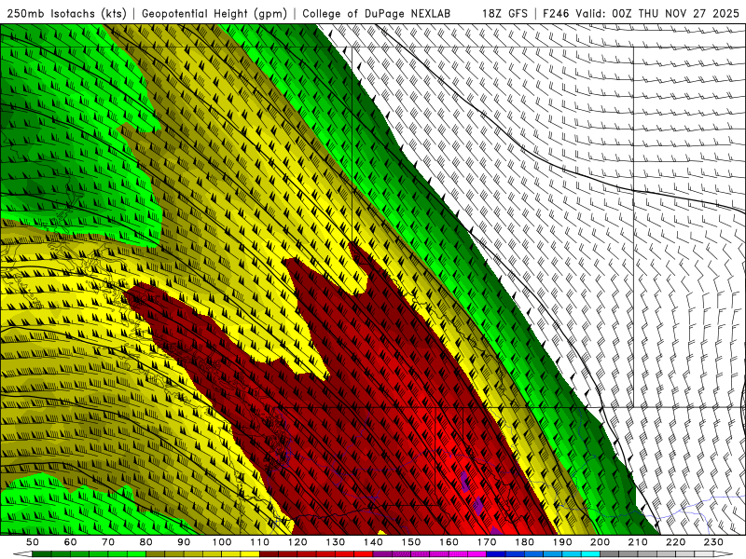
Task: Select the 220 value on the color scale
Action: [675, 542]
